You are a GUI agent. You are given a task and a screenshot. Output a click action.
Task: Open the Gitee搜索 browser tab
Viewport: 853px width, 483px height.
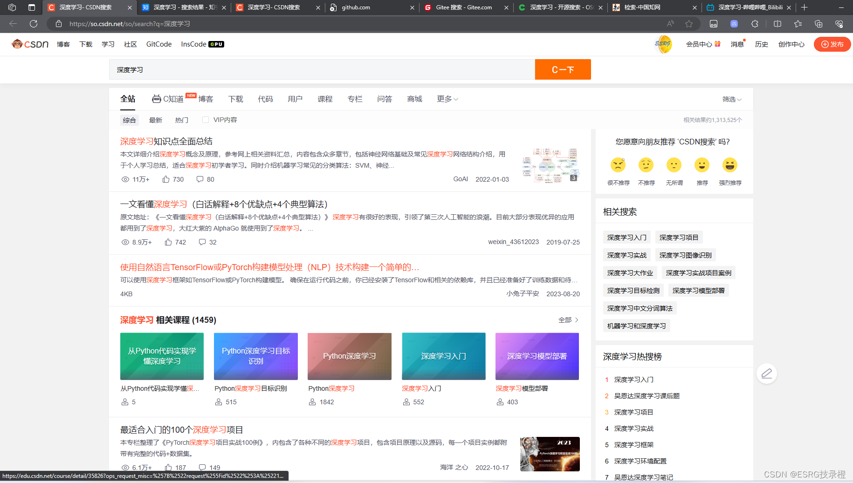pyautogui.click(x=465, y=7)
